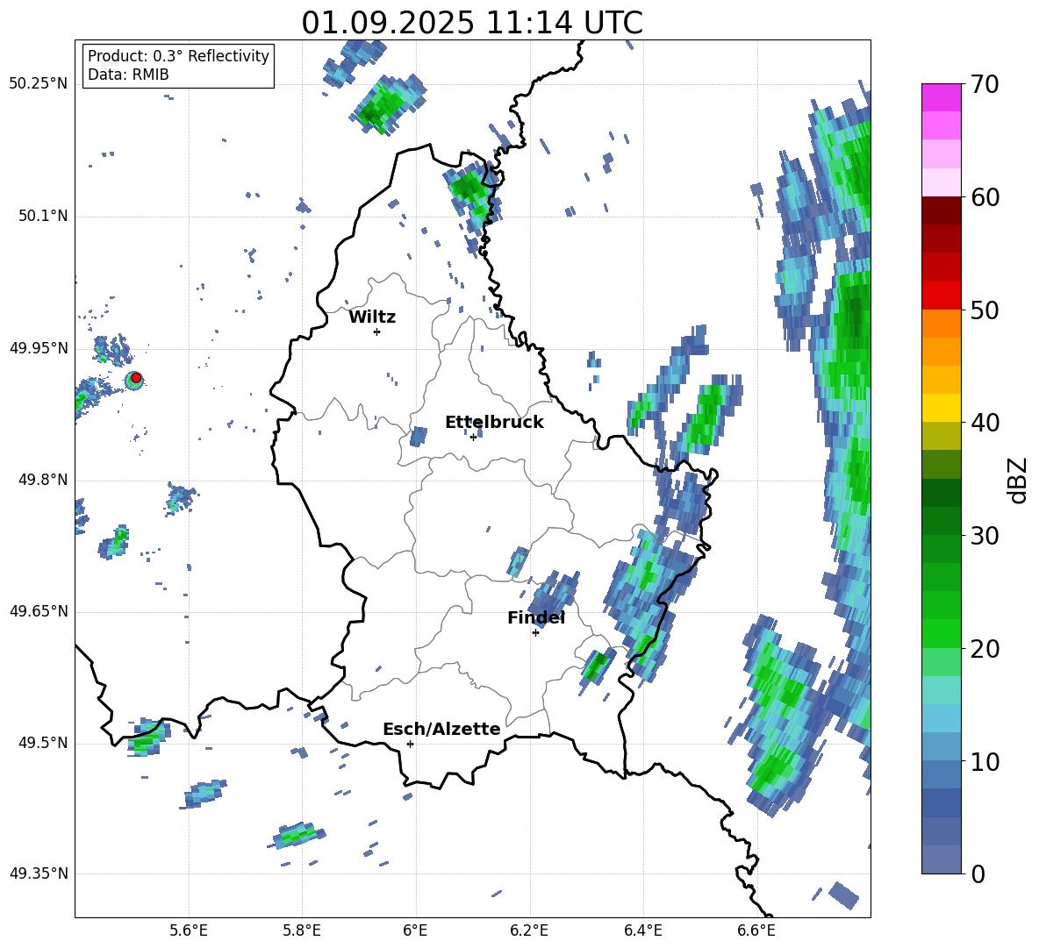Click the 6°E longitude label
Viewport: 1039px width, 948px height.
[x=415, y=930]
